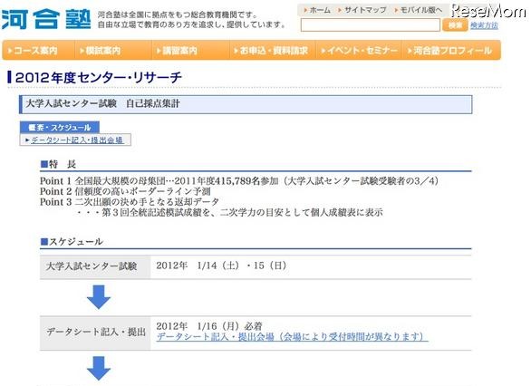This screenshot has height=386, width=531.
Task: Click the スケジュール section heading
Action: click(72, 242)
